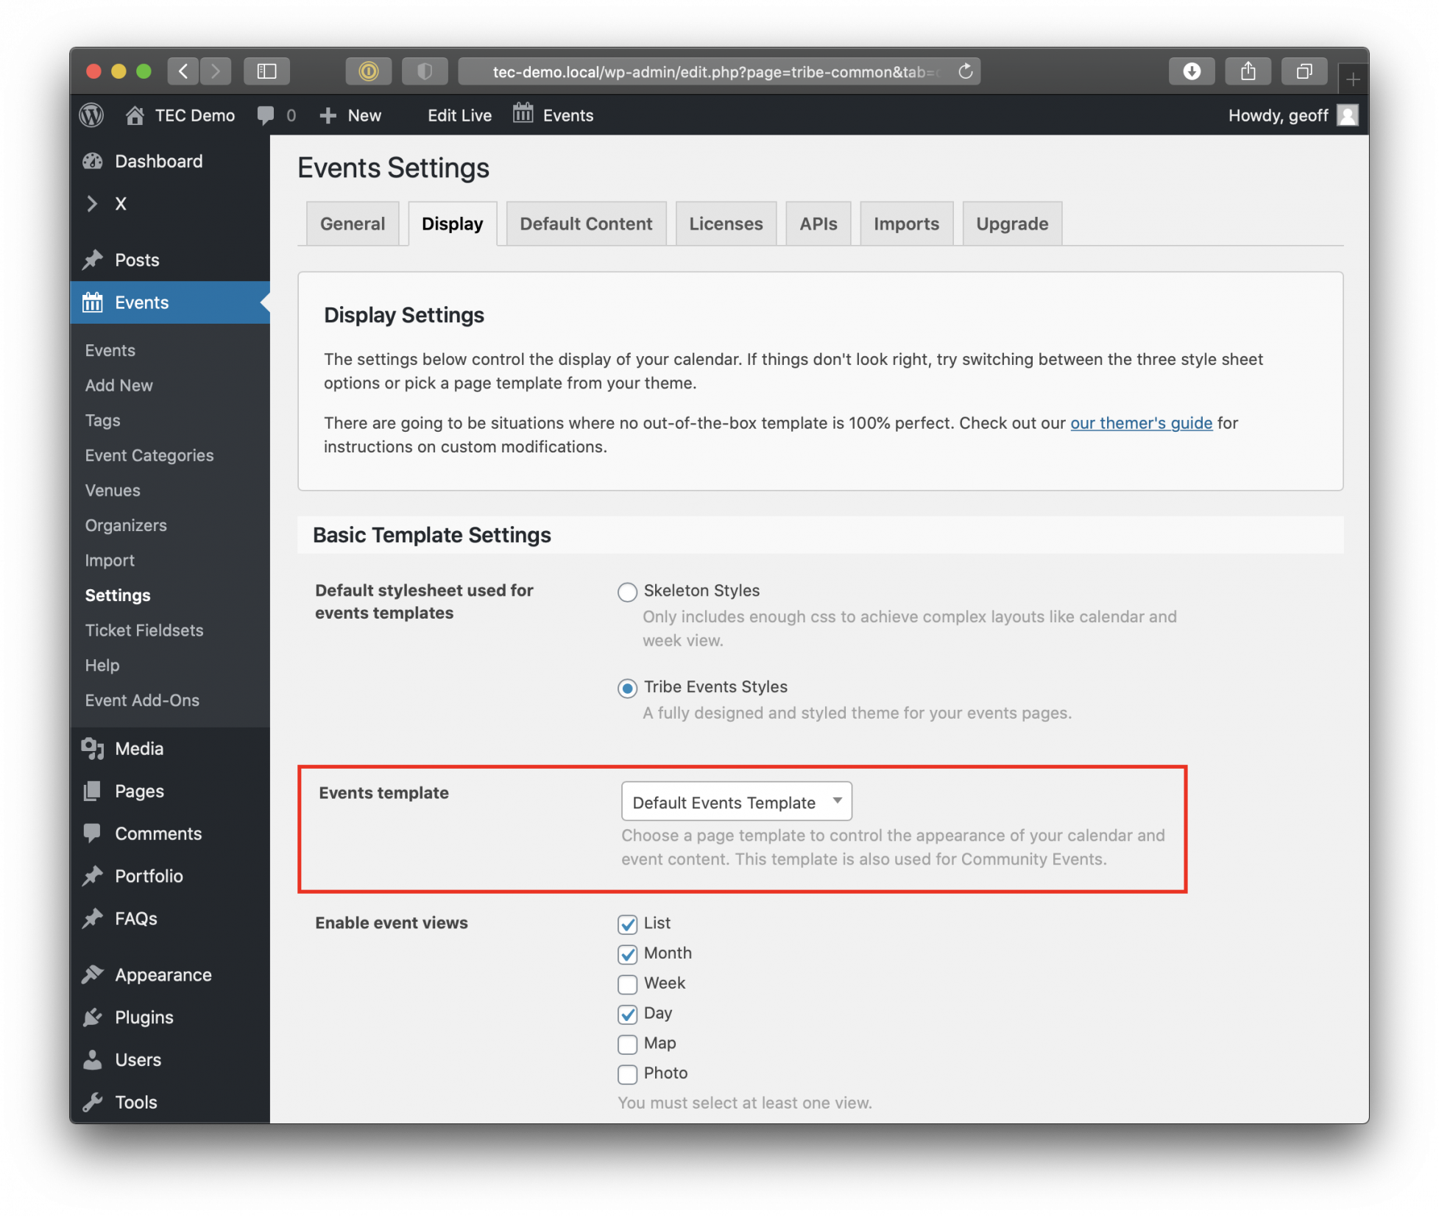This screenshot has height=1216, width=1439.
Task: Click the geoff user avatar
Action: (x=1347, y=115)
